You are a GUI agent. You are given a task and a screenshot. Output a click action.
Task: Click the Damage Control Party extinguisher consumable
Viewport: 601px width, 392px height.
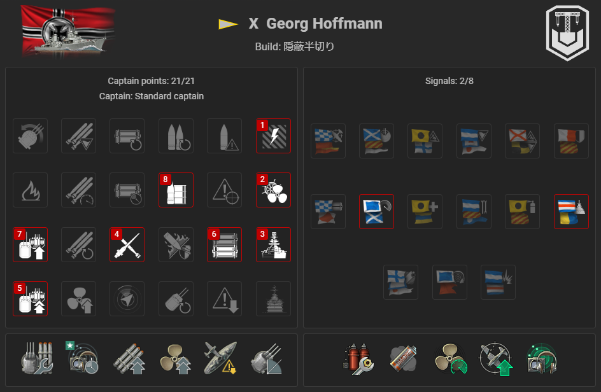click(358, 359)
